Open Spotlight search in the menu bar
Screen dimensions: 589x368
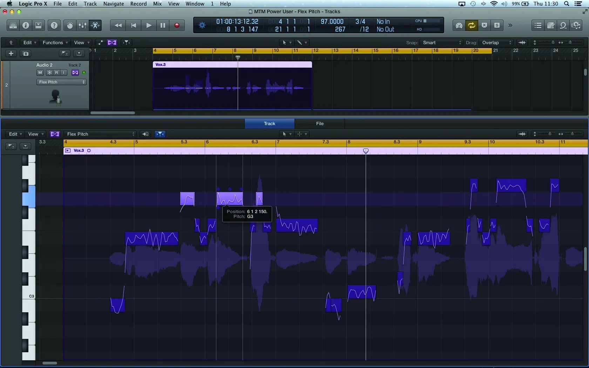(x=567, y=4)
